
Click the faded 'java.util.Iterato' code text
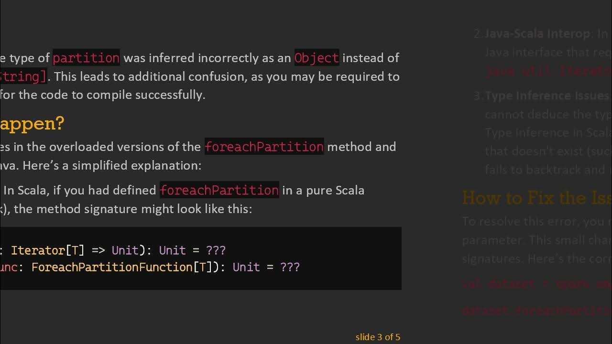pos(548,72)
